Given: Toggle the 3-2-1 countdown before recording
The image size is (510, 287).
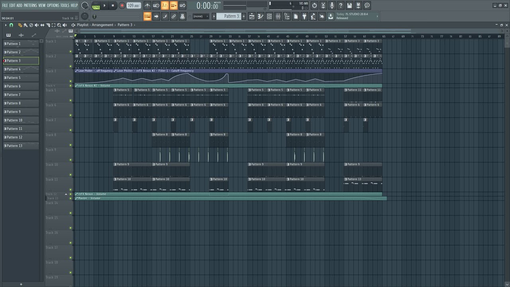Looking at the screenshot, I should (165, 6).
